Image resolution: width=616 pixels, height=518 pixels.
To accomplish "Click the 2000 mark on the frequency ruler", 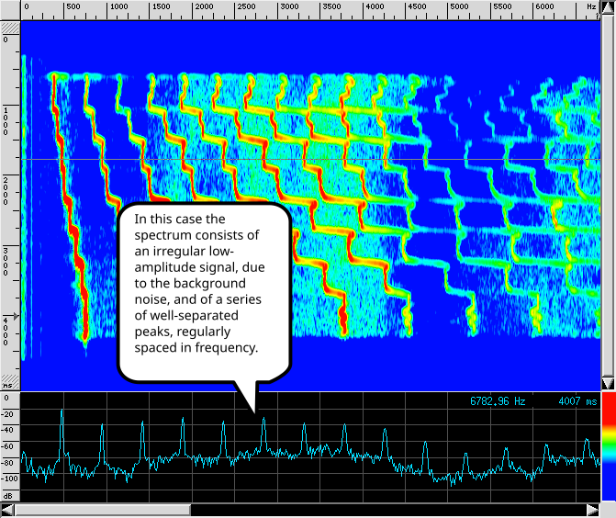I will (x=204, y=6).
